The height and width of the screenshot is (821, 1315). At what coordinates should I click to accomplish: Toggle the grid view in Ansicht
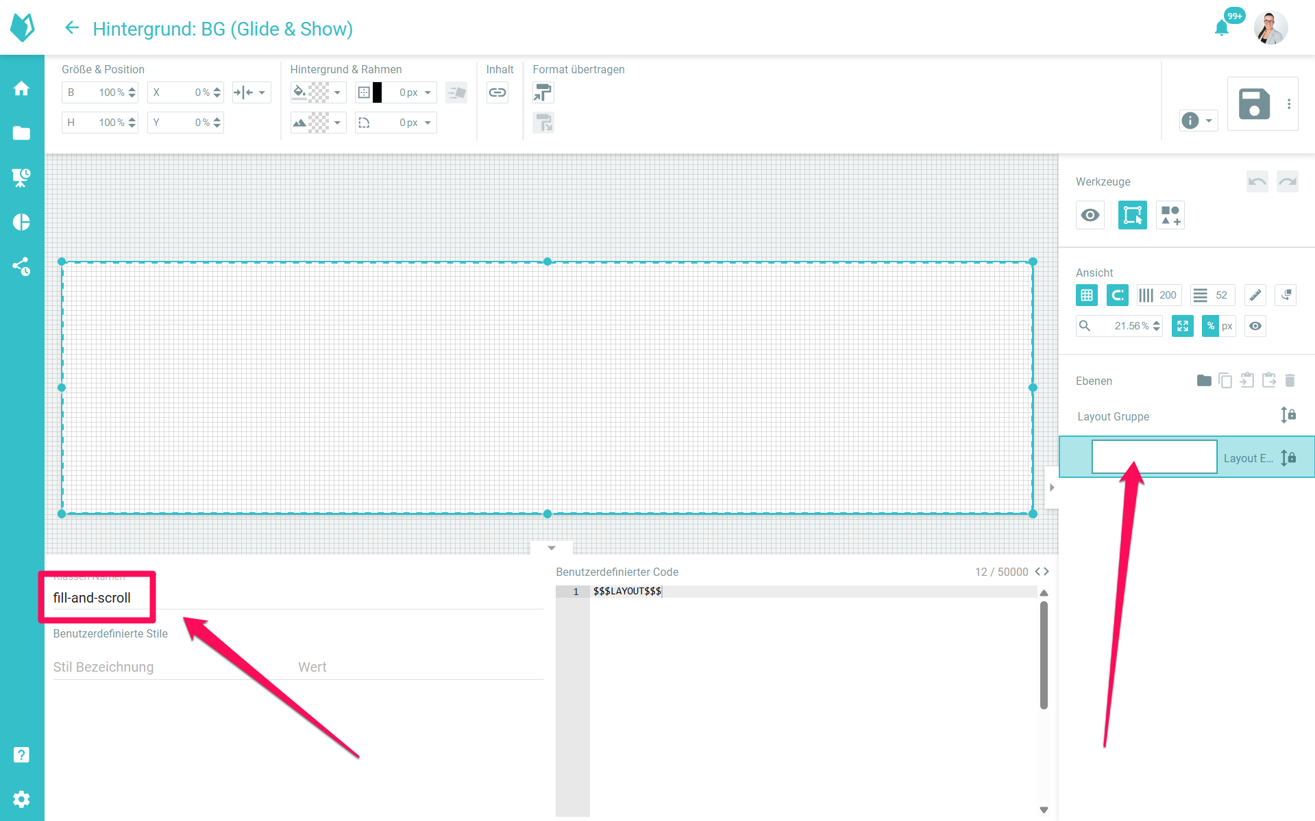tap(1087, 295)
